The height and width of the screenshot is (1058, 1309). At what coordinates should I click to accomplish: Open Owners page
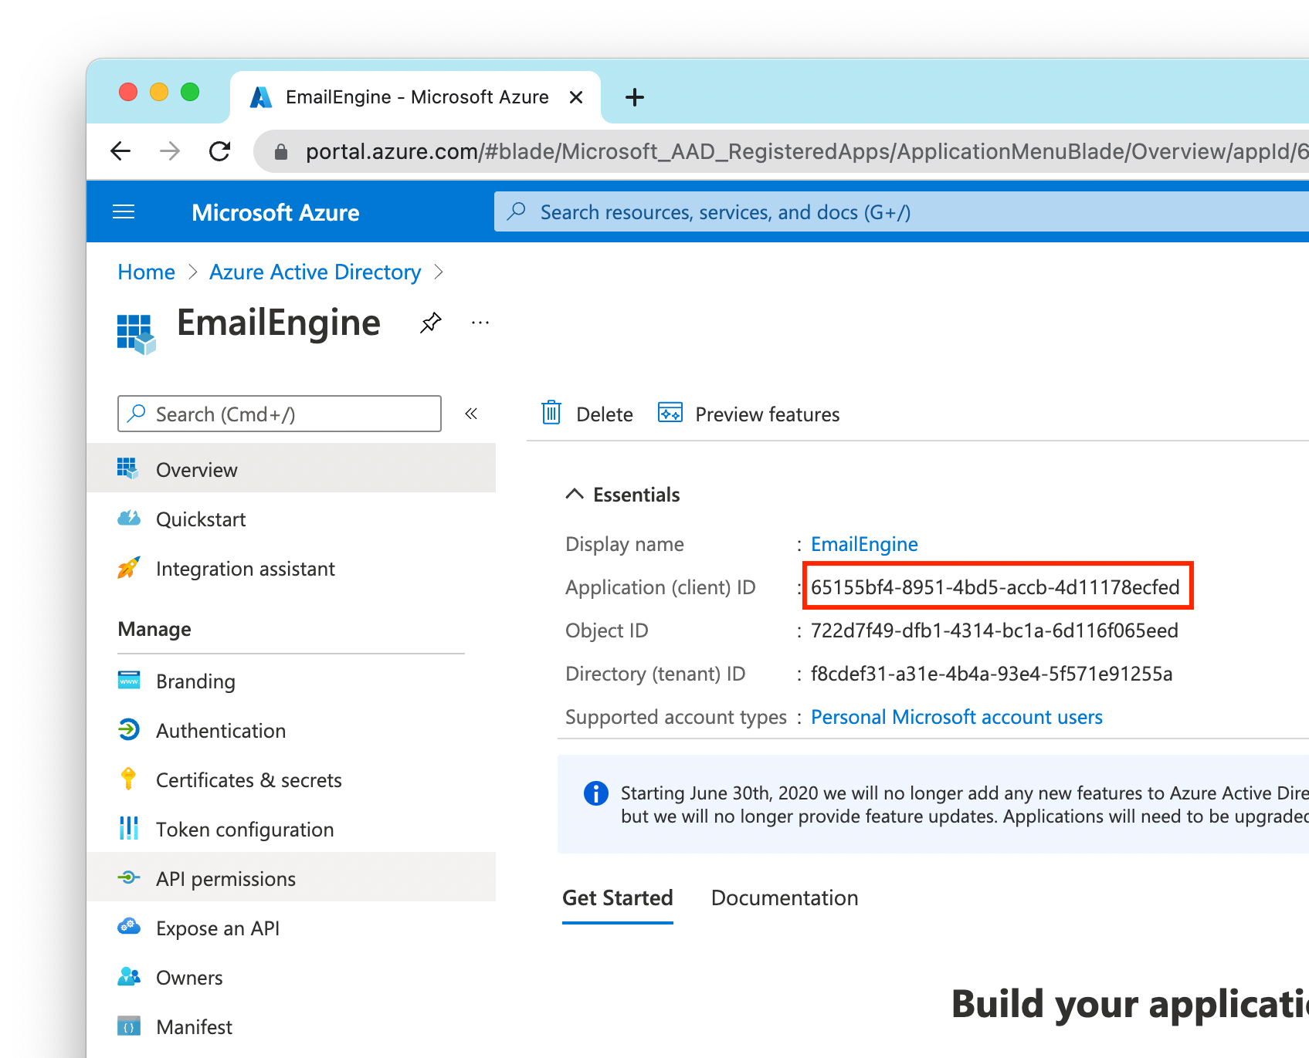[x=291, y=977]
